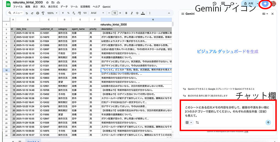
Task: Close the Gemini side panel
Action: 273,14
